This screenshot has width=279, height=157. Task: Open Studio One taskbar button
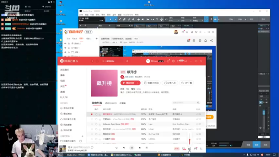click(75, 155)
